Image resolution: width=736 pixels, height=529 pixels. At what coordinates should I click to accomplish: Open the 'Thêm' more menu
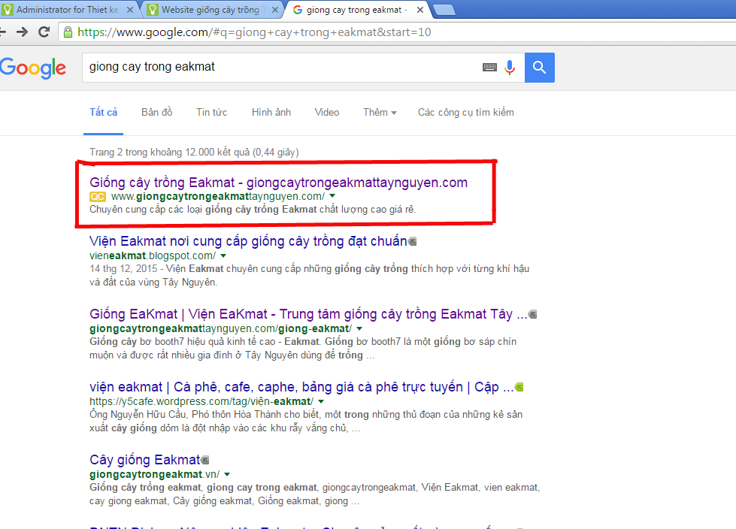tap(380, 113)
